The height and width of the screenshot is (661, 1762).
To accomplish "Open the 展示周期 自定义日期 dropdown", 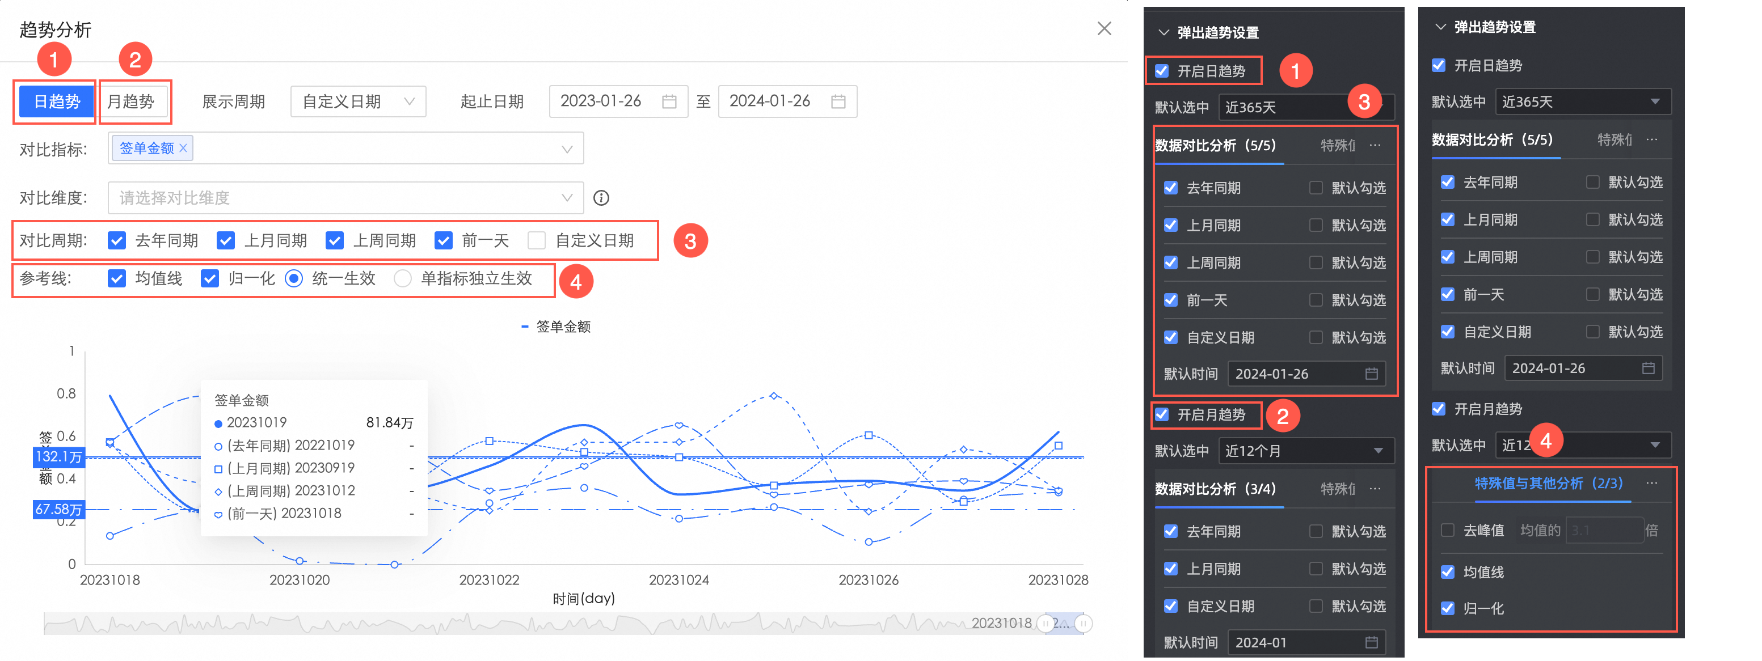I will coord(358,102).
